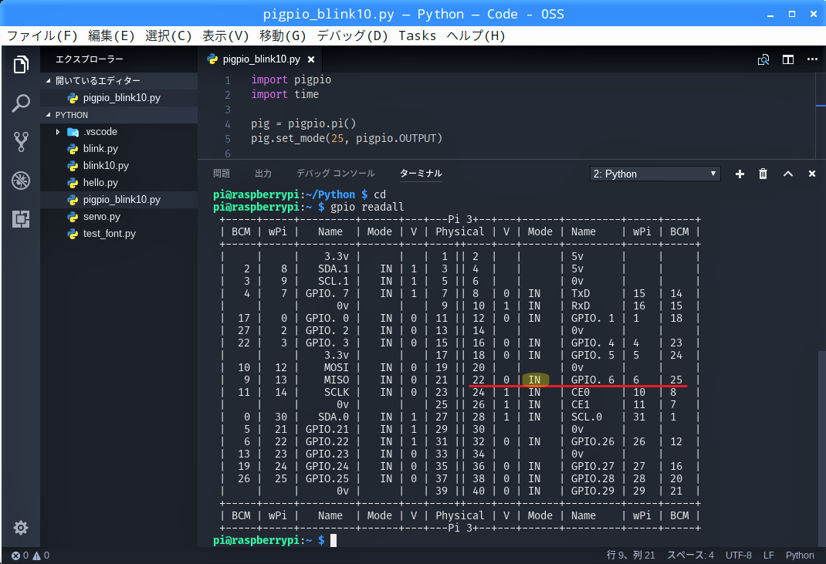Select the pigpio_blink10.py editor tab
The height and width of the screenshot is (564, 826).
point(260,59)
